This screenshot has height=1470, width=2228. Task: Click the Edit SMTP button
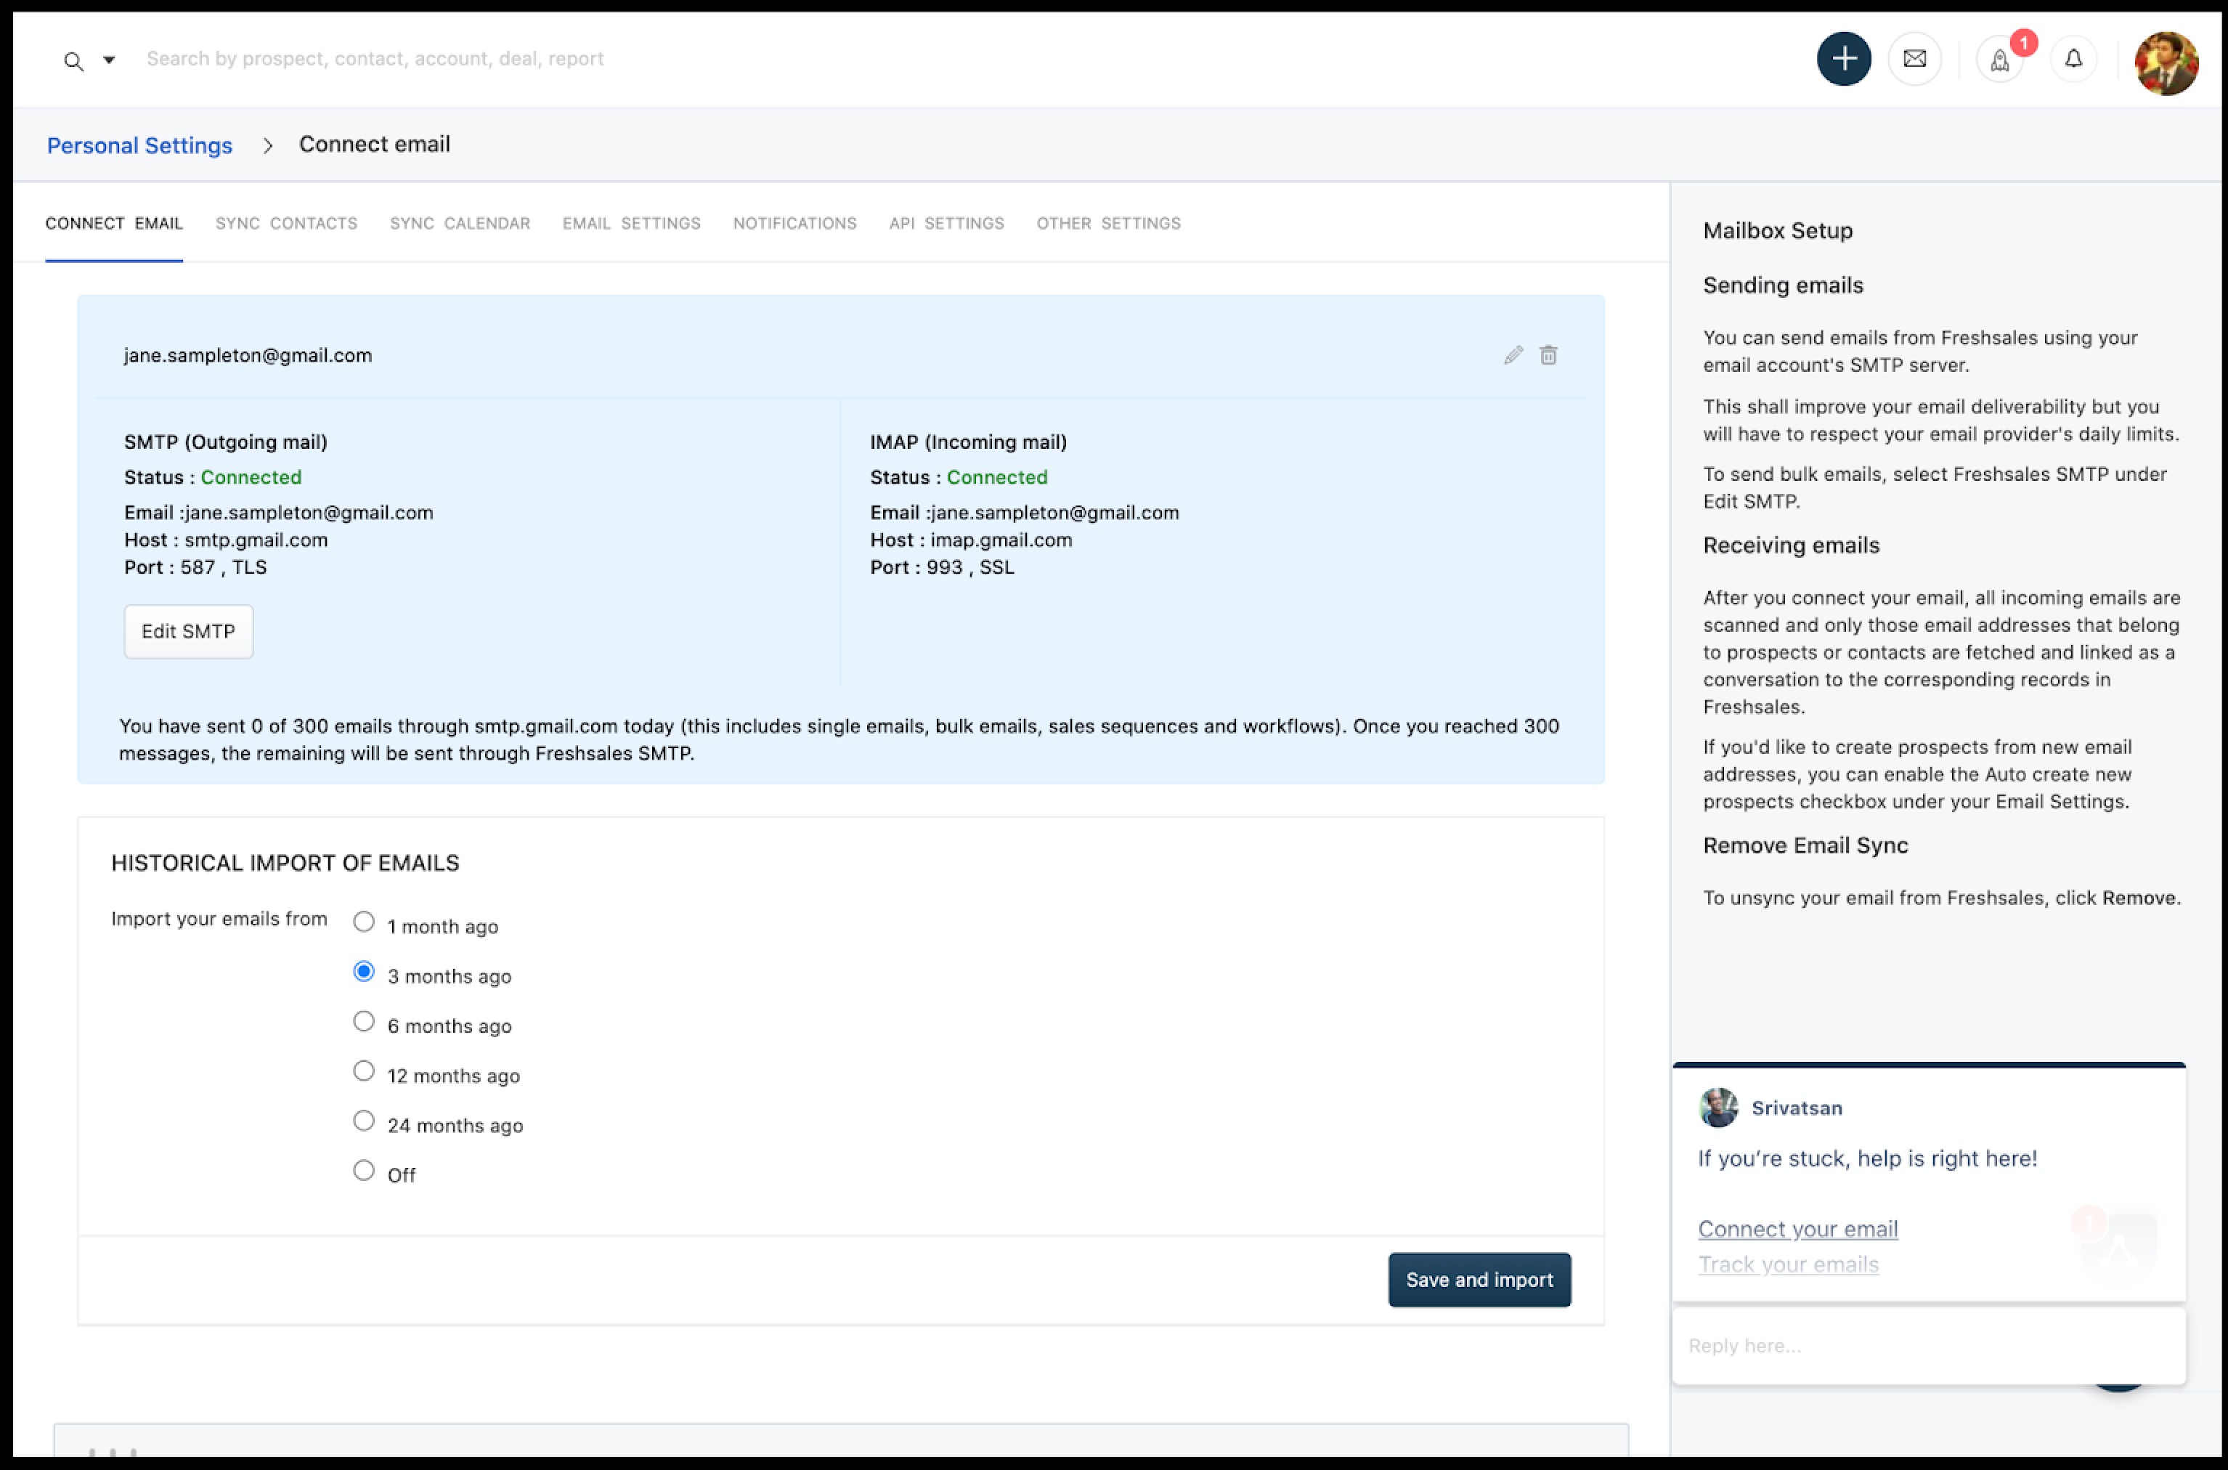(188, 631)
